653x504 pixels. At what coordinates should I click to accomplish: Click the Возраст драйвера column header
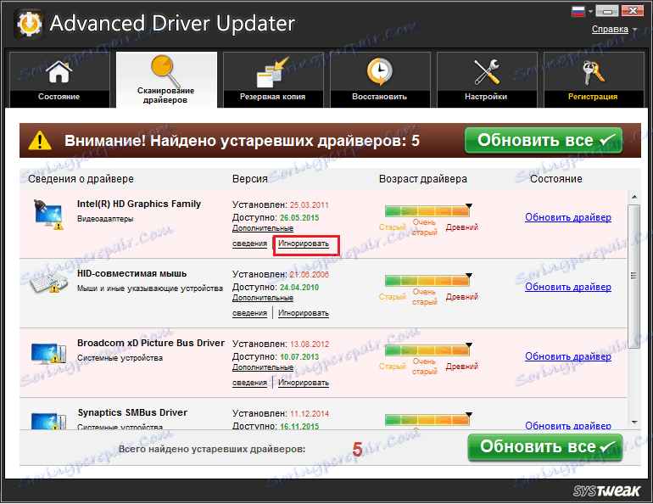click(423, 179)
